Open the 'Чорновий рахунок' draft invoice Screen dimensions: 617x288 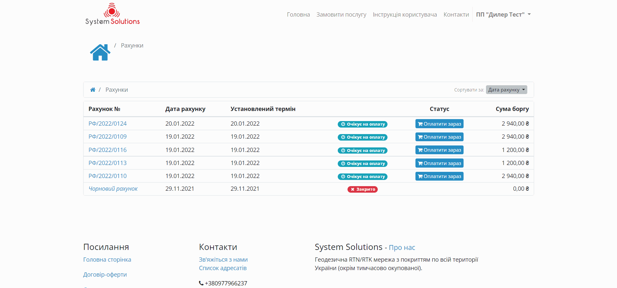(113, 189)
